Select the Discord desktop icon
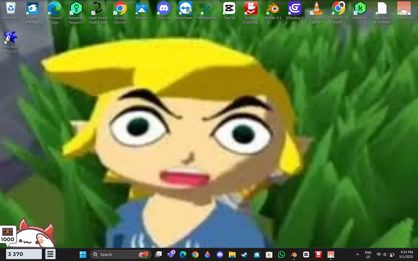The width and height of the screenshot is (418, 261). tap(163, 11)
